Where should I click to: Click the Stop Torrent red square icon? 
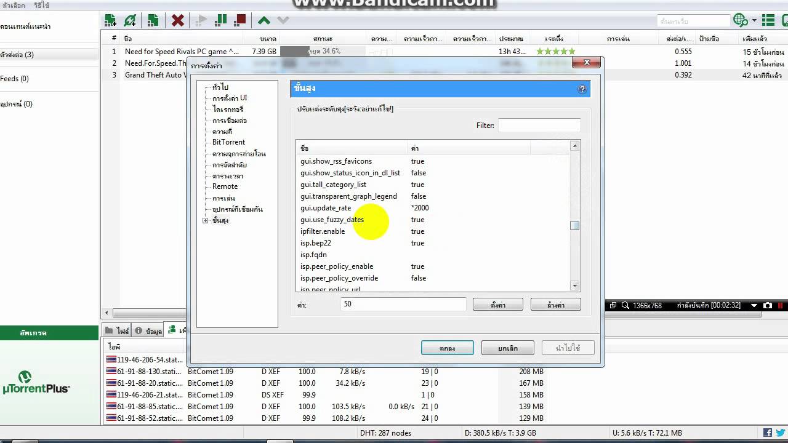[240, 21]
